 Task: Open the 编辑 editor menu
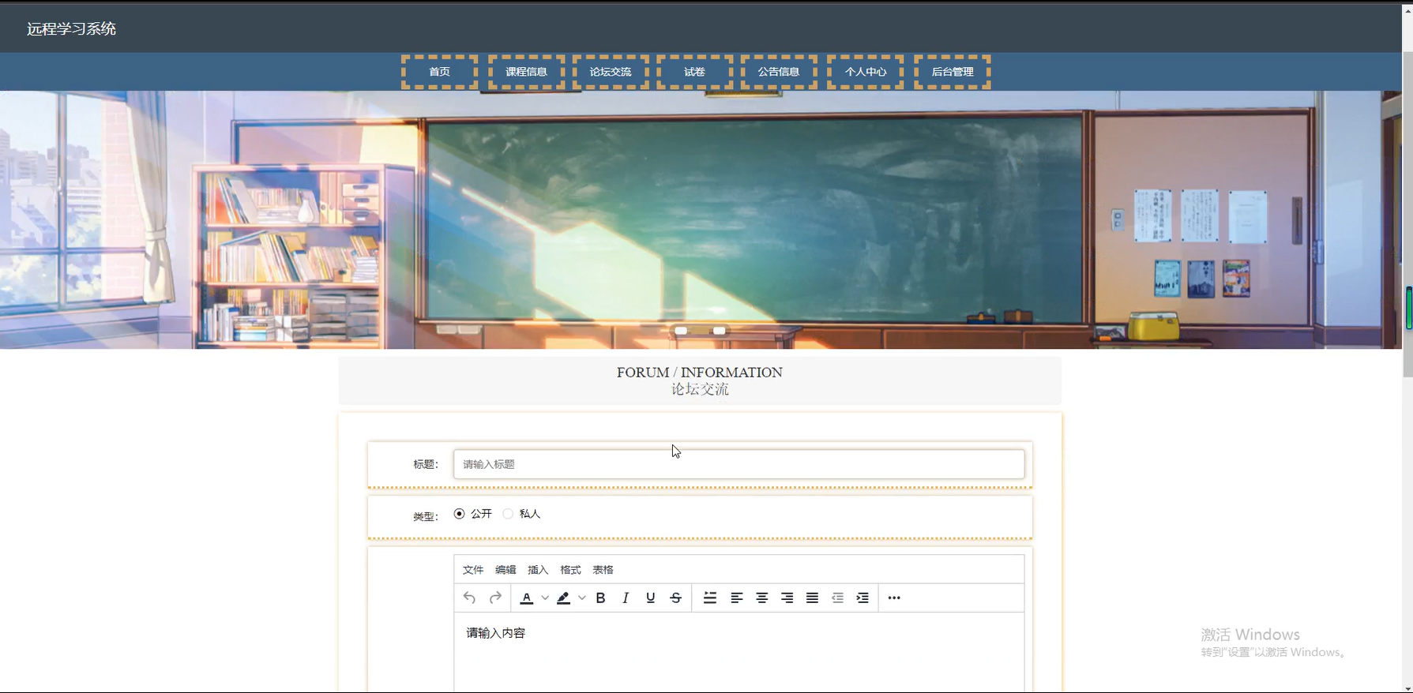[505, 570]
